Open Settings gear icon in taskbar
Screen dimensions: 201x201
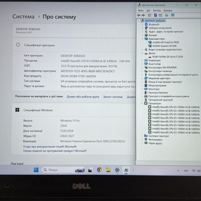(x=117, y=170)
